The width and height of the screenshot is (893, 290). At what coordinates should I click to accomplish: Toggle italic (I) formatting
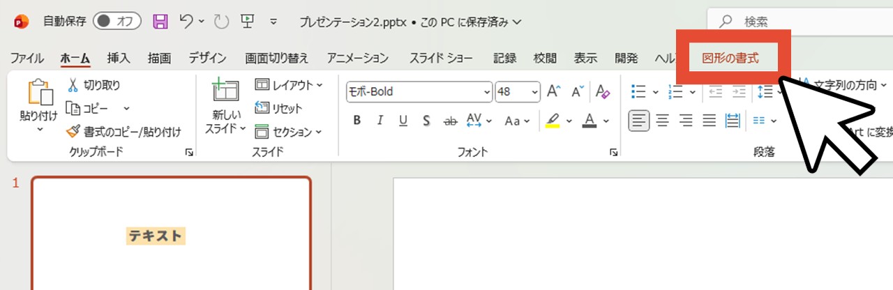click(380, 121)
